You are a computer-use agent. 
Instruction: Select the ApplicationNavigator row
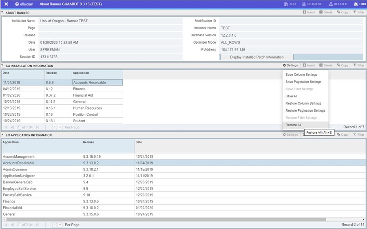click(x=184, y=176)
